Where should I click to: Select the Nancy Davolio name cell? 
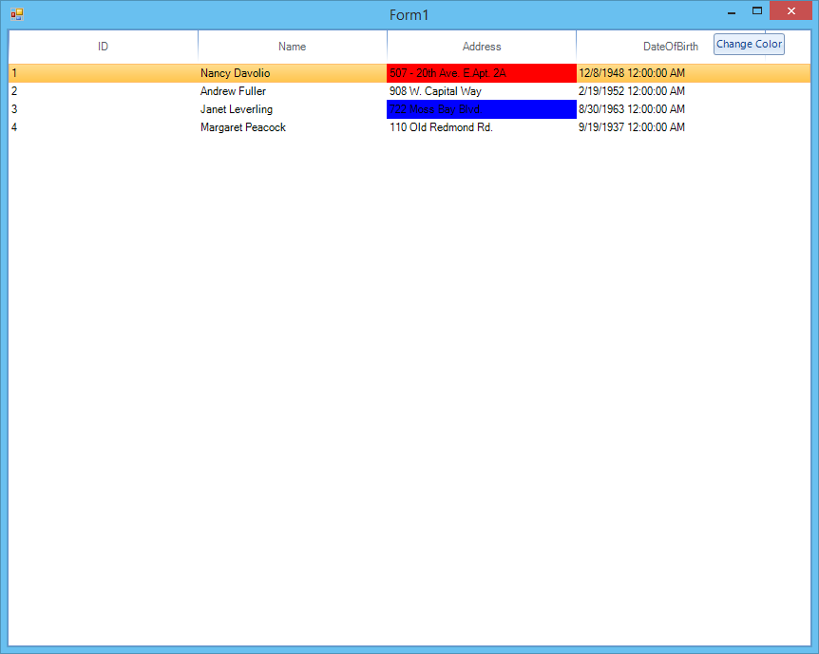click(x=235, y=73)
